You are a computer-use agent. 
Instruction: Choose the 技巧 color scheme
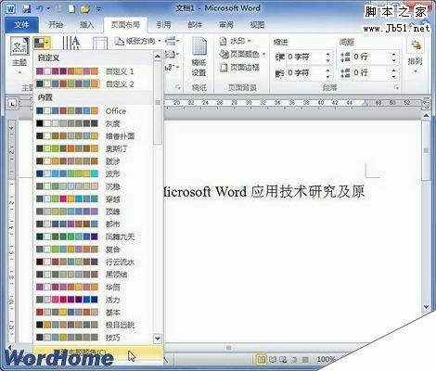pyautogui.click(x=93, y=338)
